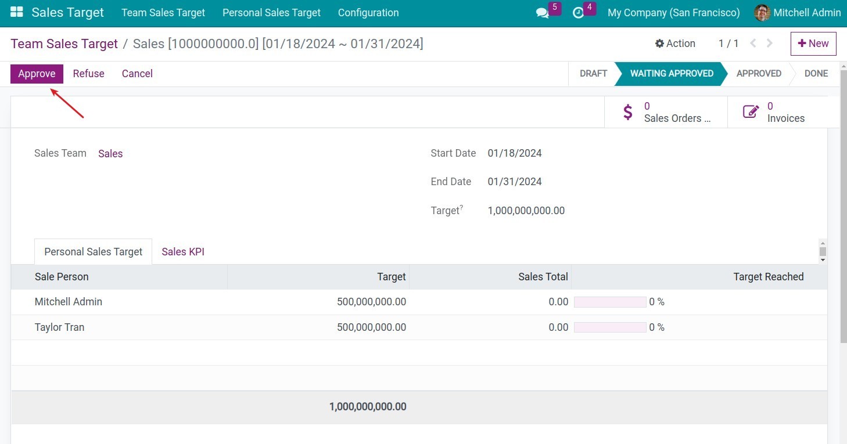Viewport: 847px width, 444px height.
Task: Click the tab strip scroll up arrow
Action: (823, 243)
